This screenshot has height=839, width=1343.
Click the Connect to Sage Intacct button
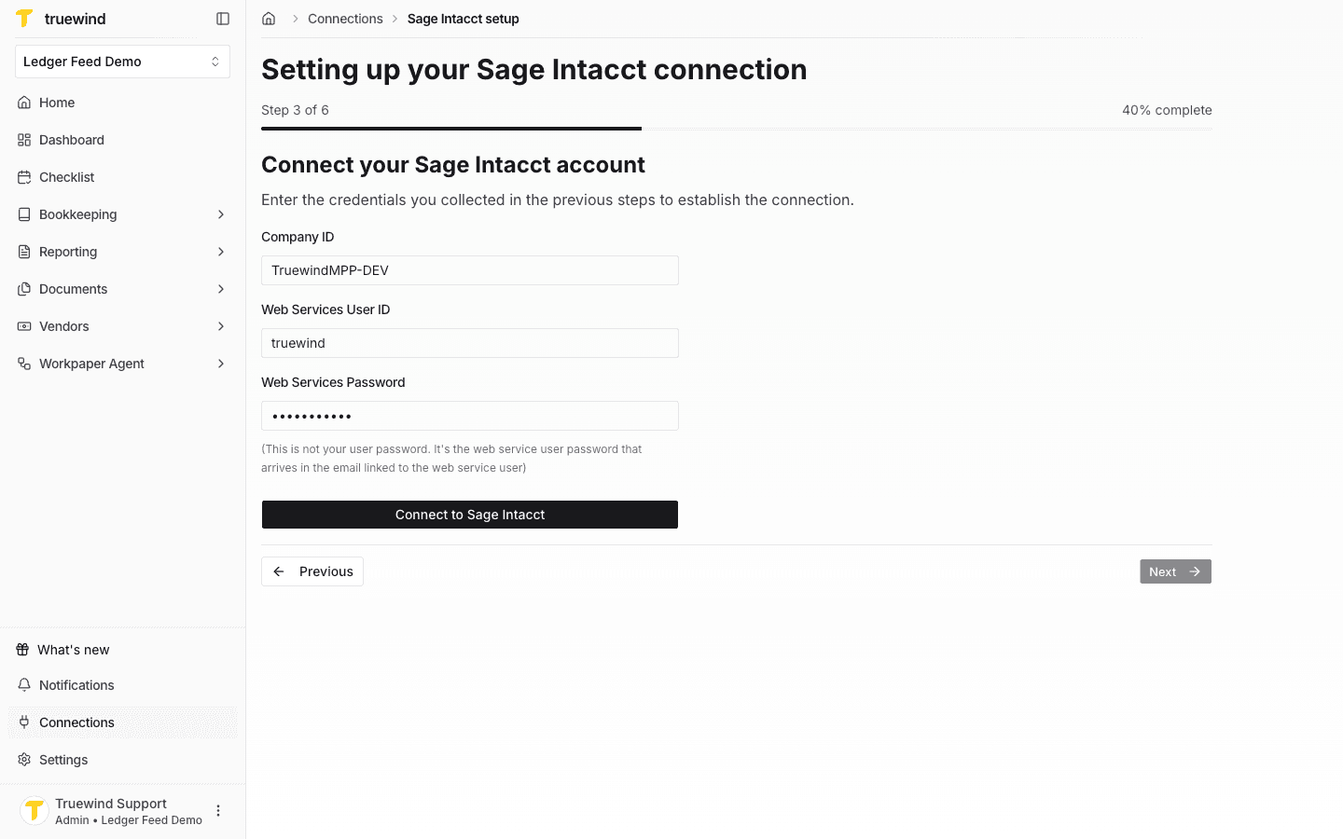tap(469, 514)
